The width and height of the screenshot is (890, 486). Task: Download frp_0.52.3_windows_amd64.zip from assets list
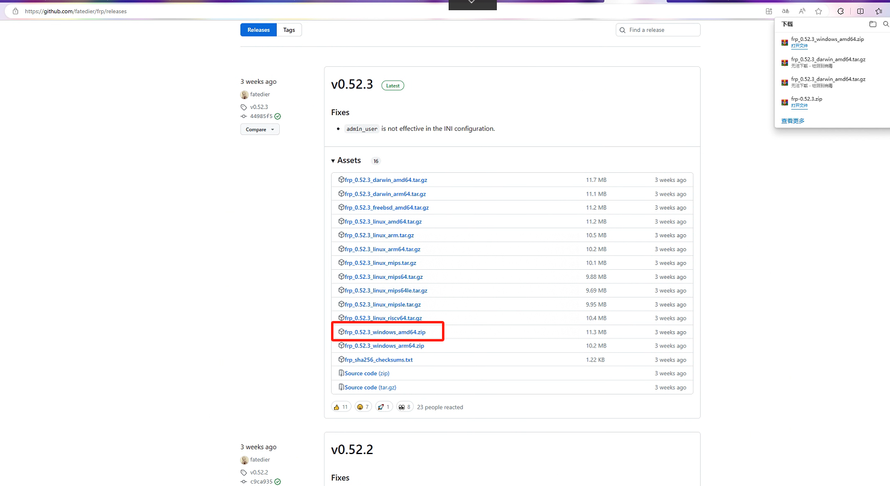pyautogui.click(x=385, y=332)
